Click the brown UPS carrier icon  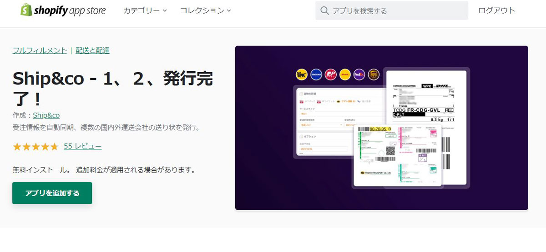click(374, 74)
